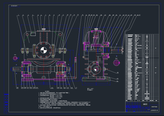The height and width of the screenshot is (116, 164).
Task: Select the technical requirements heading text
Action: click(x=47, y=91)
